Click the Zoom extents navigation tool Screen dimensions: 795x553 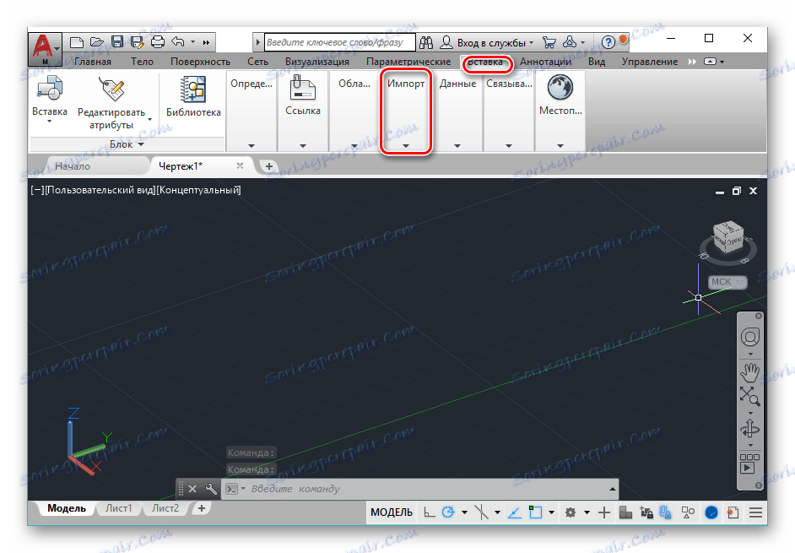[750, 396]
